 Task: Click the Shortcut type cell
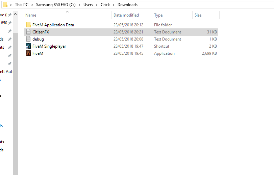161,46
